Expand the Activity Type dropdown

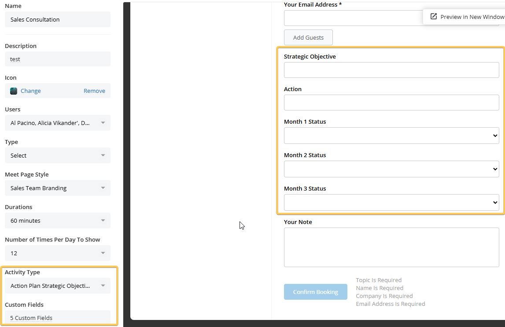pyautogui.click(x=58, y=286)
